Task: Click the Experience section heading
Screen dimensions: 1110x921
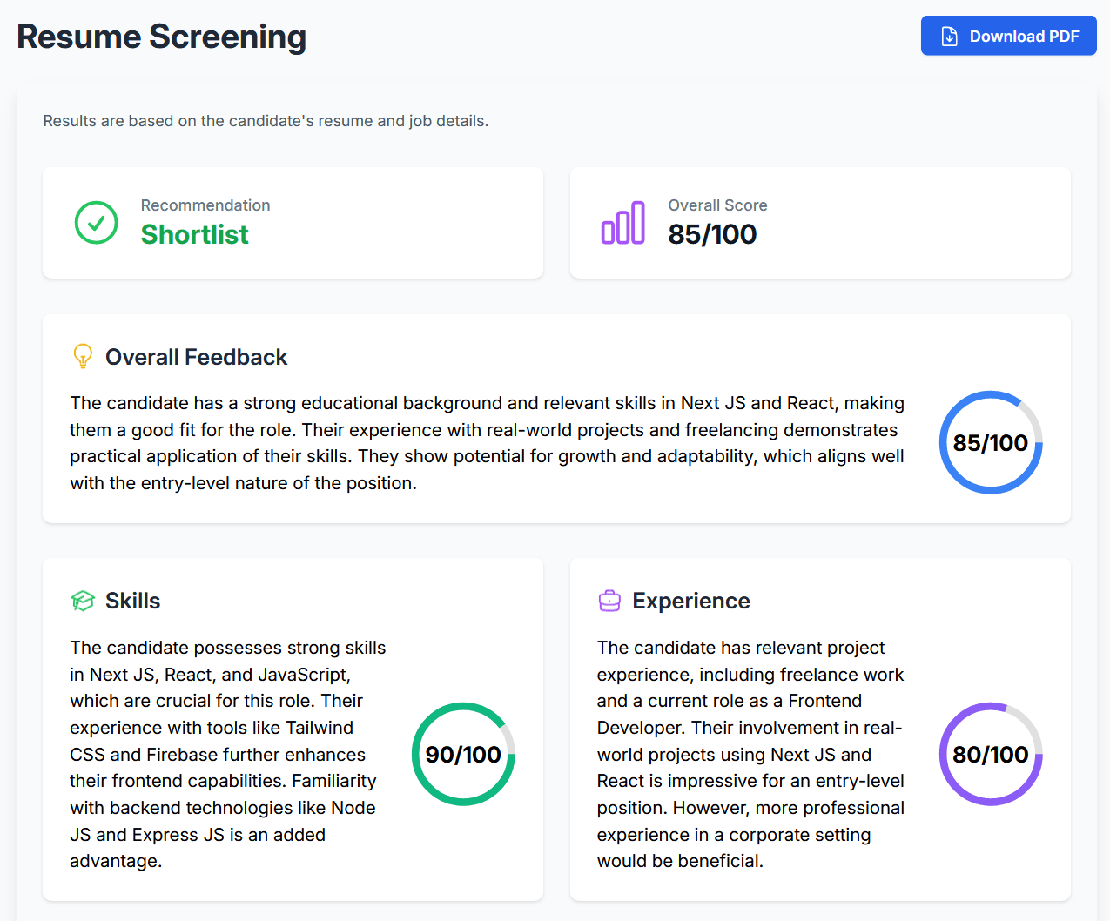Action: (690, 601)
